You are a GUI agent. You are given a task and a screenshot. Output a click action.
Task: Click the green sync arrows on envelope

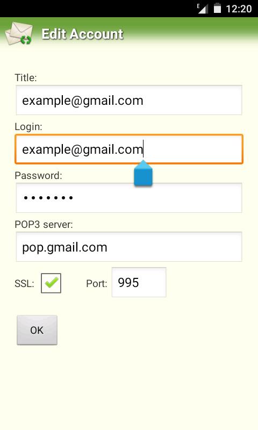tap(26, 41)
